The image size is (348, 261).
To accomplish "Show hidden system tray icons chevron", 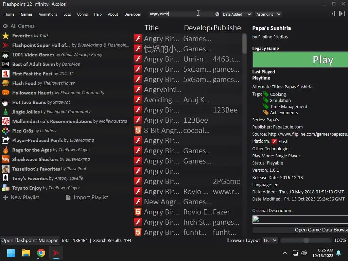I will click(x=285, y=253).
